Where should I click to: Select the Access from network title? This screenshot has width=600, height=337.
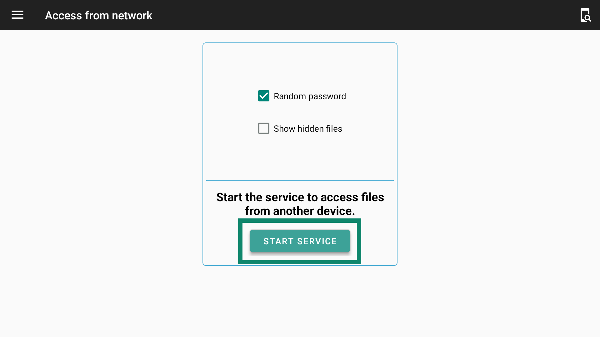click(99, 15)
